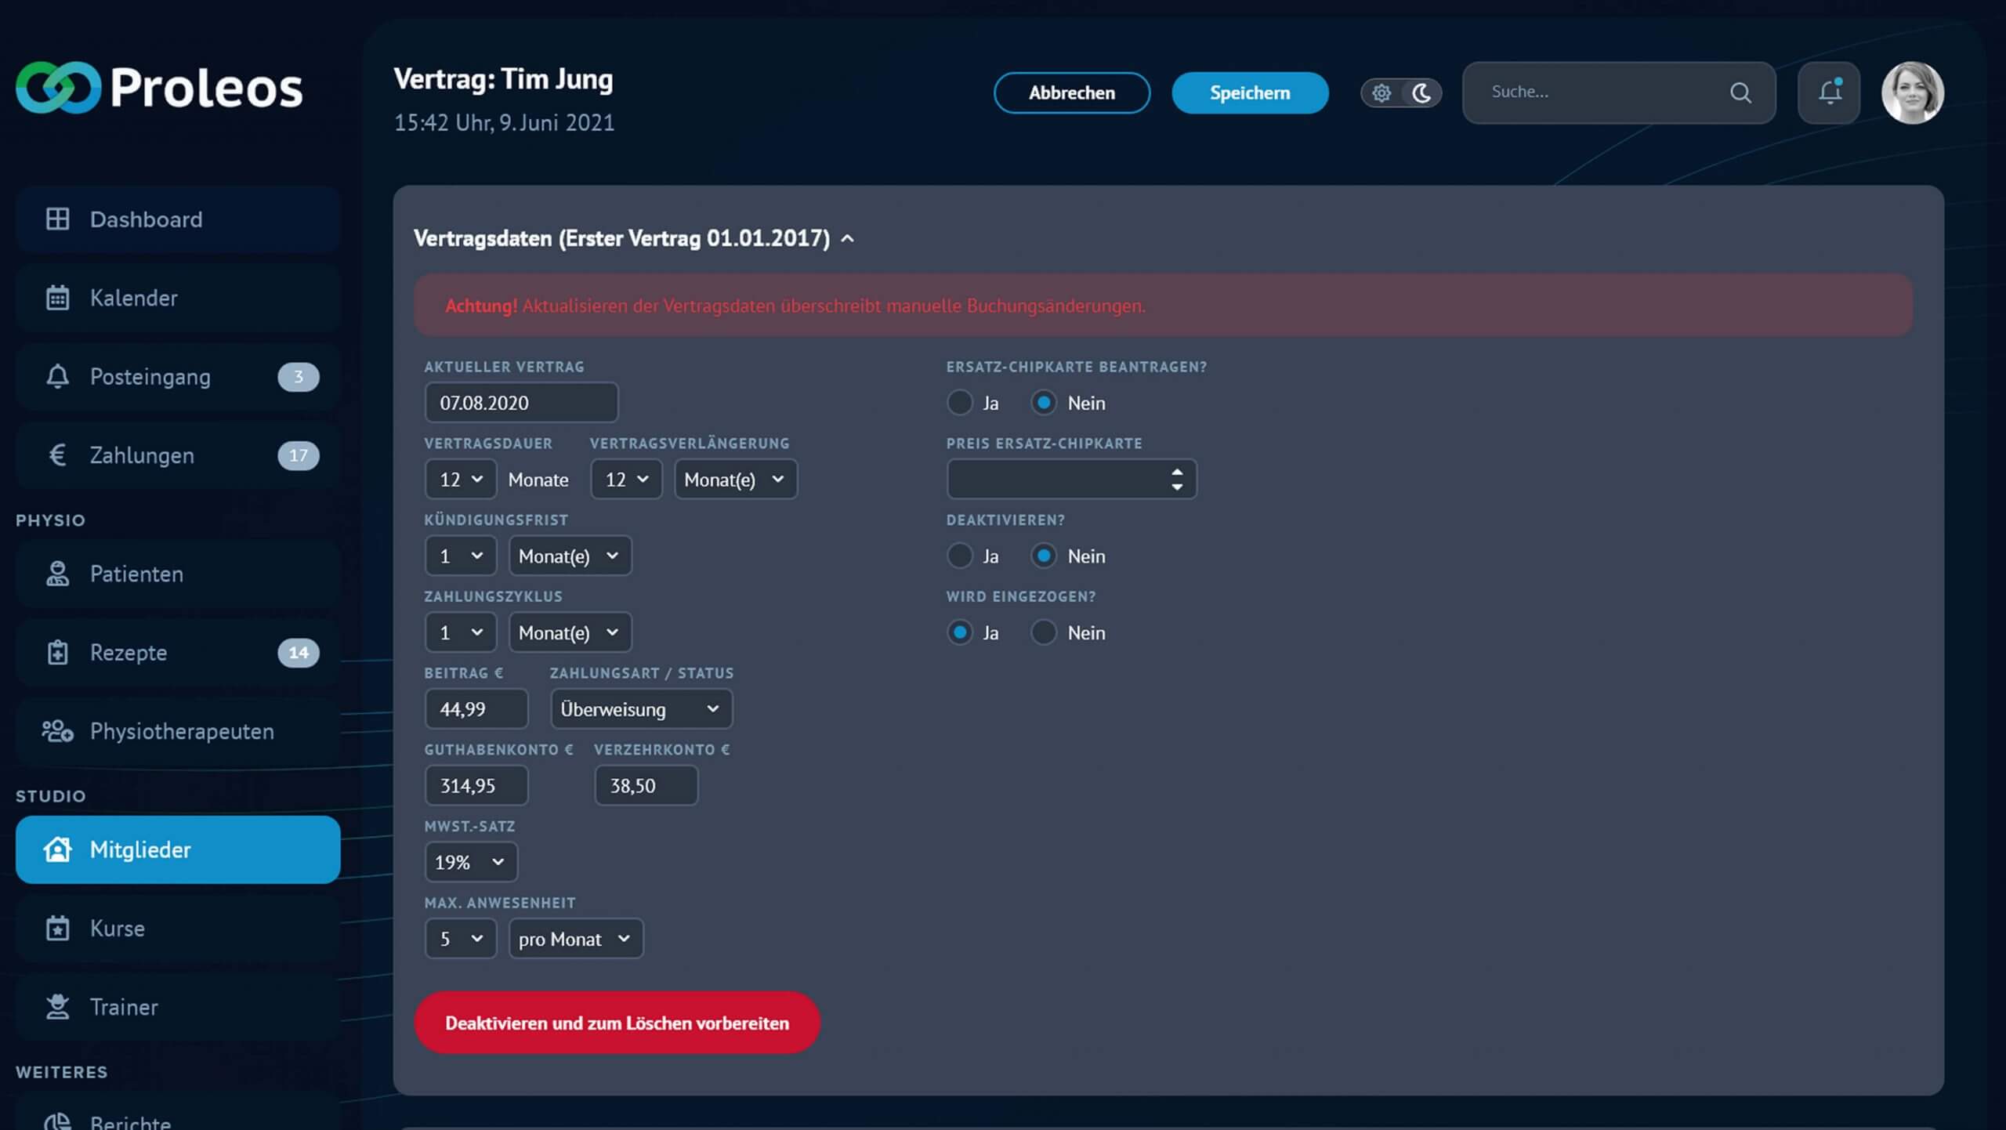Image resolution: width=2006 pixels, height=1130 pixels.
Task: Open the MwSt.-Satz 19% dropdown
Action: 471,862
